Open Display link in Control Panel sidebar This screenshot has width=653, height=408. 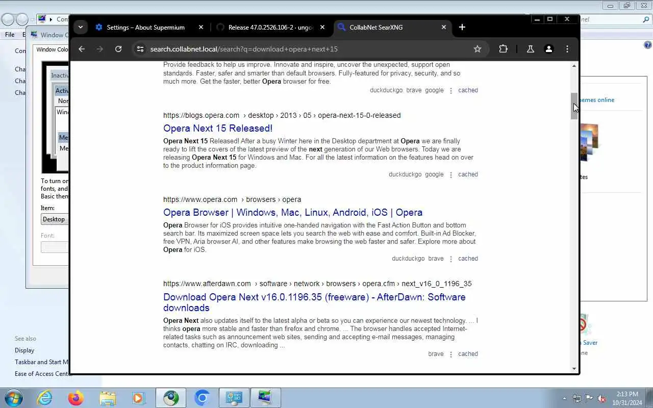coord(24,350)
